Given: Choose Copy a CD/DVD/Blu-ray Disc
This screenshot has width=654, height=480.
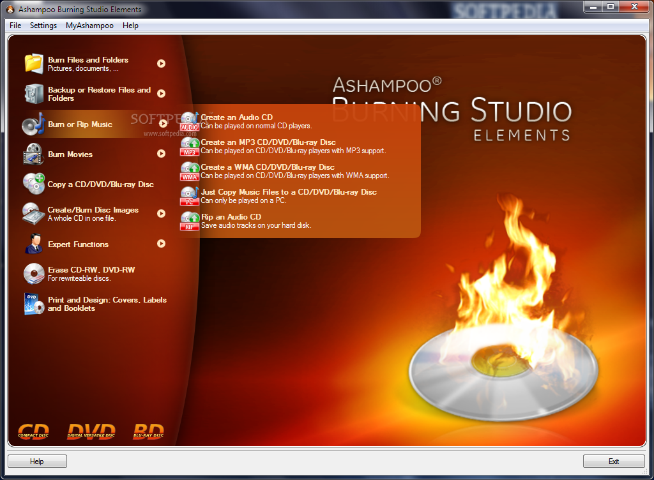Looking at the screenshot, I should pos(100,184).
